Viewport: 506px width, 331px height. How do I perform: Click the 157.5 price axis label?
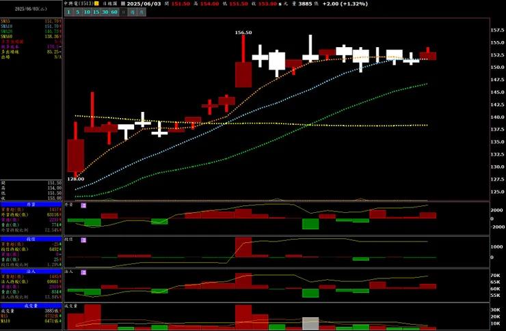pos(497,30)
